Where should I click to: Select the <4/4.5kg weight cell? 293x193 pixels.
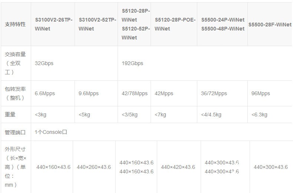click(211, 115)
